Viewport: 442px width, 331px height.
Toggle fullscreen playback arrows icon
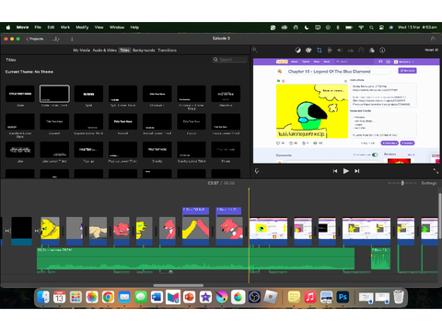(436, 171)
